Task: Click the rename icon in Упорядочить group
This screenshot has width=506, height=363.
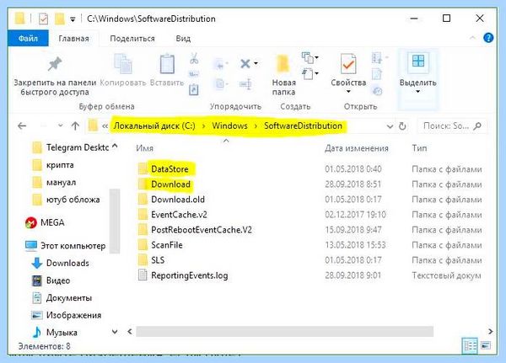Action: tap(245, 84)
